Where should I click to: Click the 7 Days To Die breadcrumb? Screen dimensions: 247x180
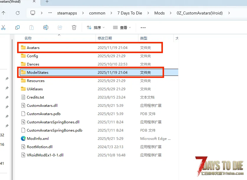click(130, 13)
